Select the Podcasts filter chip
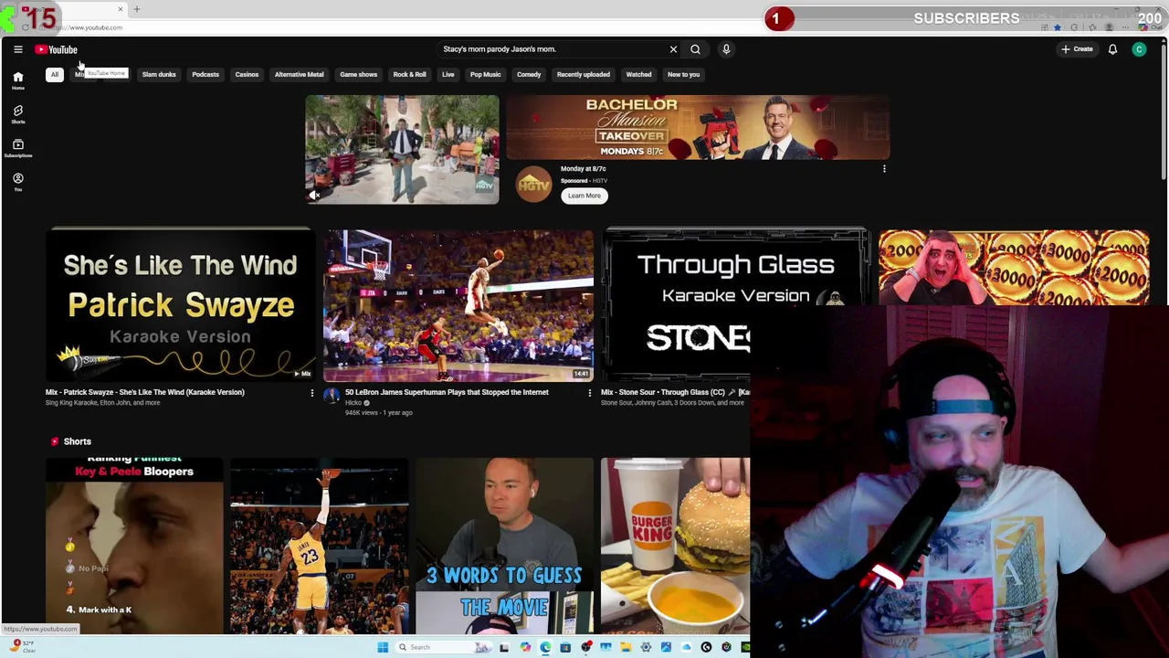Screen dimensions: 1169x658 click(x=205, y=75)
